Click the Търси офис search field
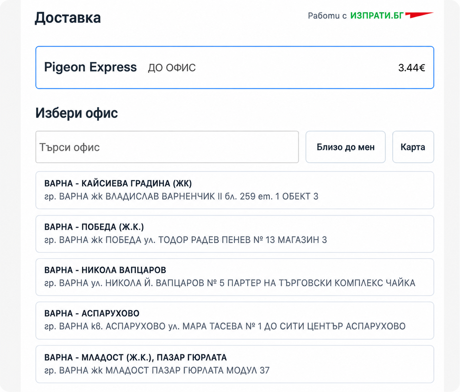 167,147
